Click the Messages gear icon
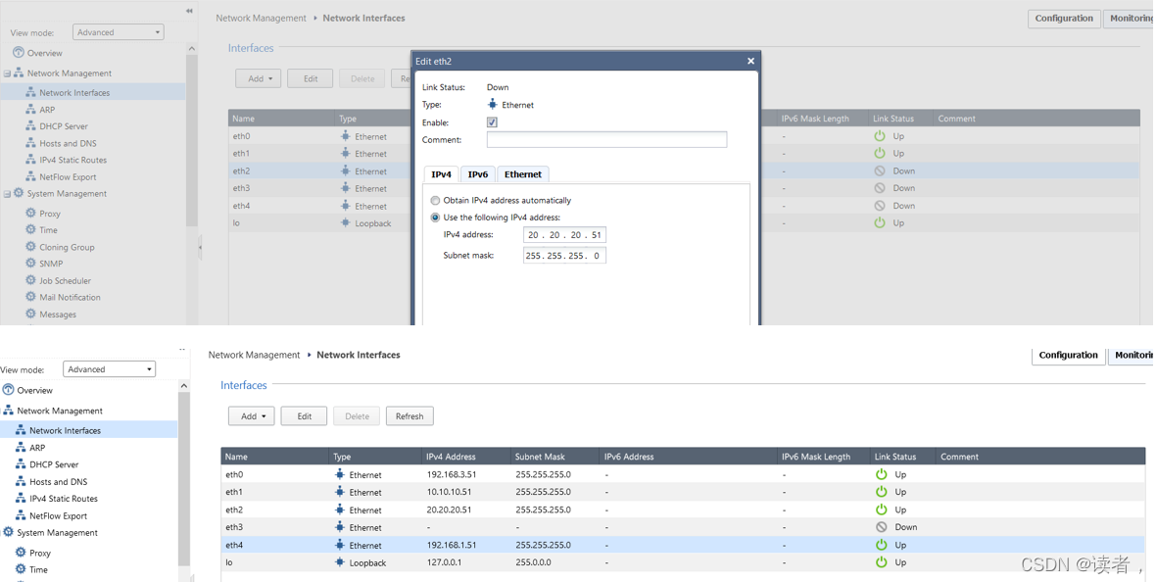The width and height of the screenshot is (1157, 583). 30,314
